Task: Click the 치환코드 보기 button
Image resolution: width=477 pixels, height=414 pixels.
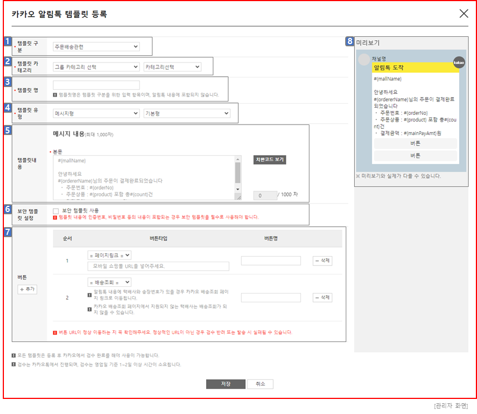Action: coord(270,160)
